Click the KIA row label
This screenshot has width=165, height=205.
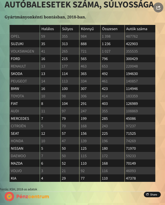point(14,178)
